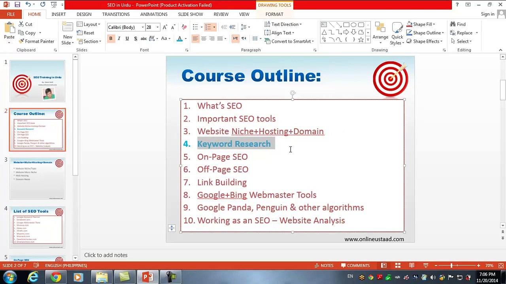This screenshot has height=284, width=506.
Task: Toggle Bold formatting
Action: 111,39
